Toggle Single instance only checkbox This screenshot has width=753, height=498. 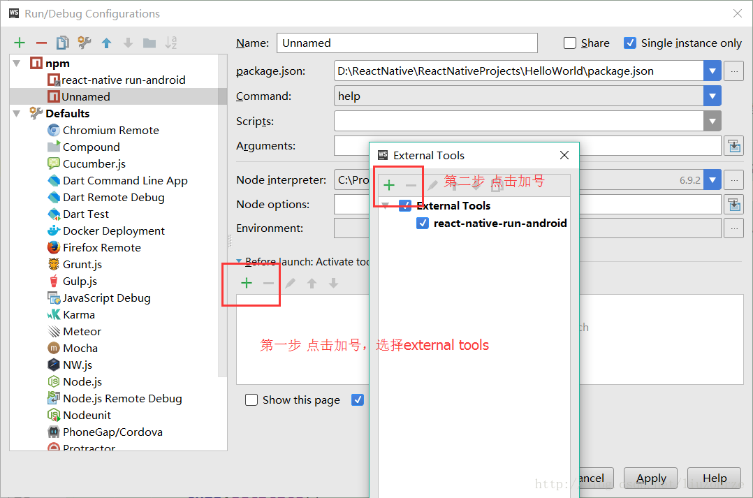(629, 43)
